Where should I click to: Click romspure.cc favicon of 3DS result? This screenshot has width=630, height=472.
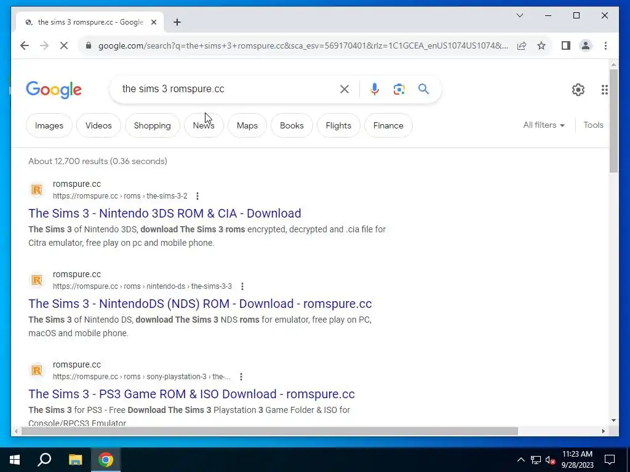[37, 189]
